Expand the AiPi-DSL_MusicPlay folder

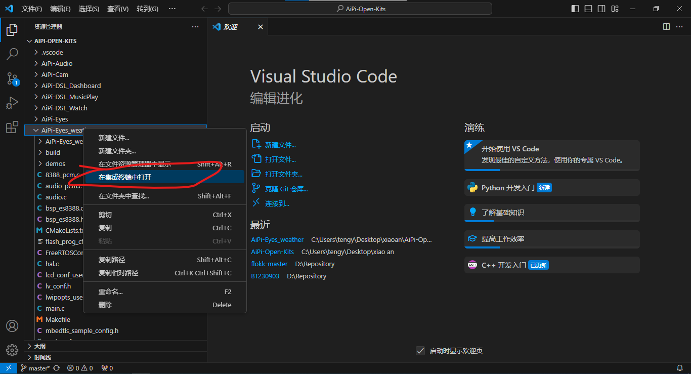tap(115, 97)
